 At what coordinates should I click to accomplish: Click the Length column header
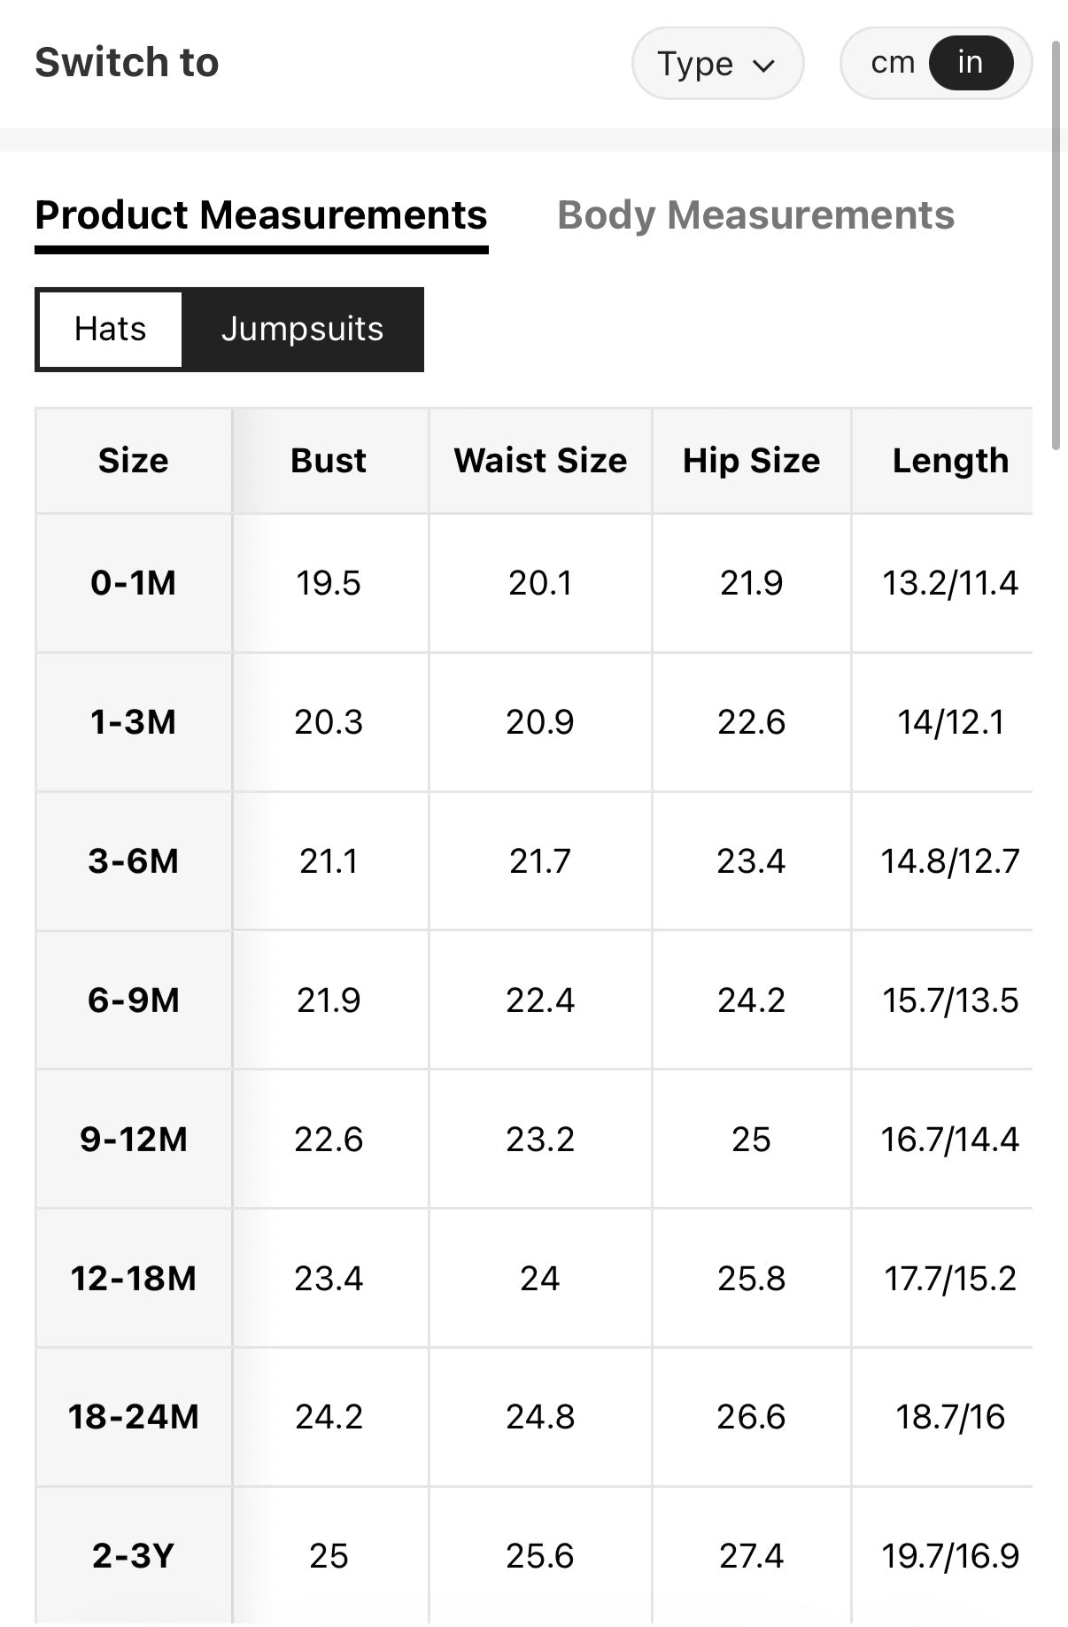click(950, 461)
